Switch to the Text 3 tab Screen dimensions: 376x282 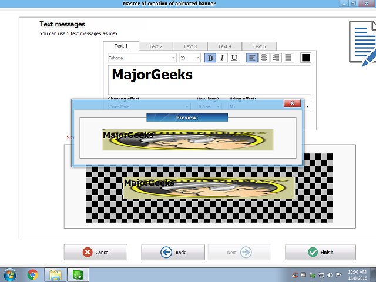[x=190, y=46]
